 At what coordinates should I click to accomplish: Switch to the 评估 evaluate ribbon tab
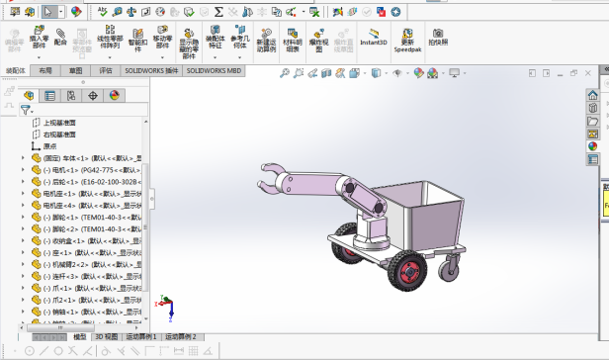(105, 70)
